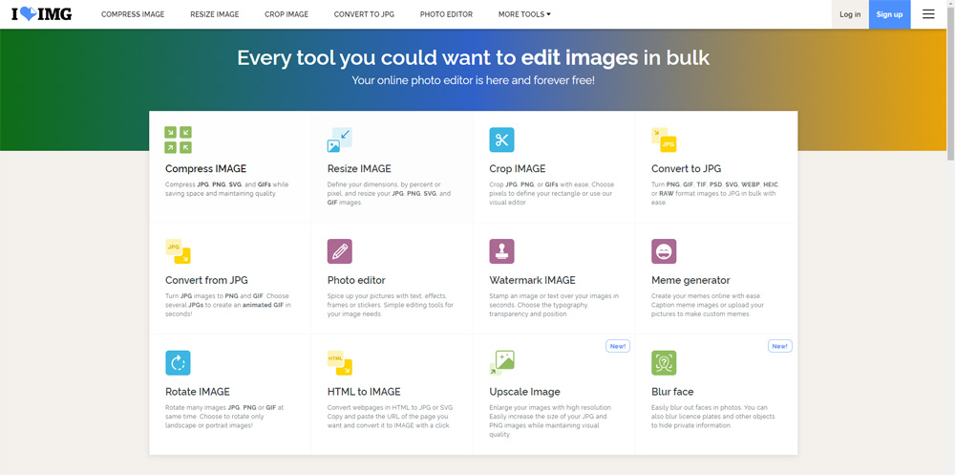The image size is (955, 475).
Task: Open CONVERT TO JPG in the top navigation
Action: [364, 14]
